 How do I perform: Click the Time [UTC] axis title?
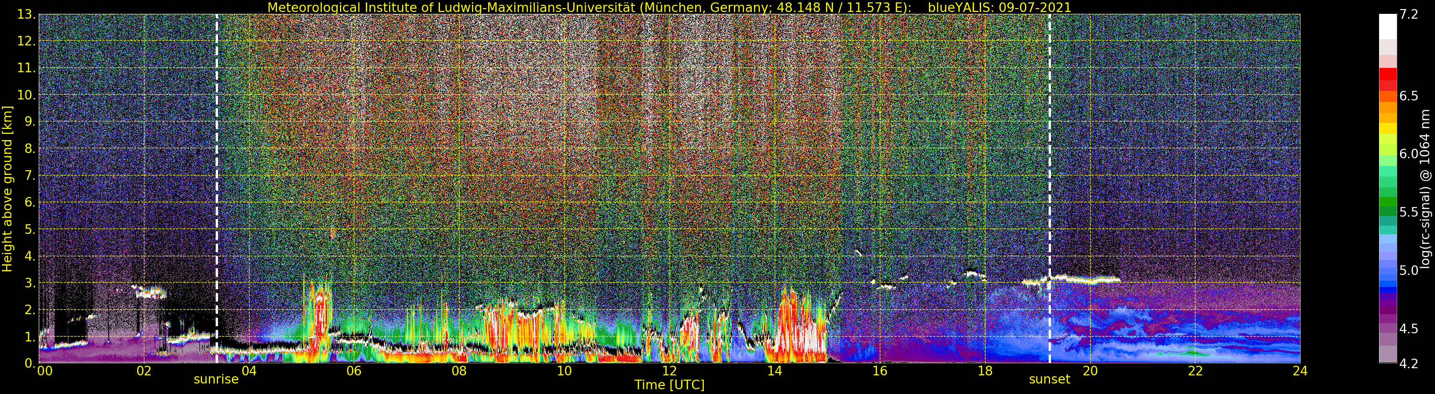point(669,385)
